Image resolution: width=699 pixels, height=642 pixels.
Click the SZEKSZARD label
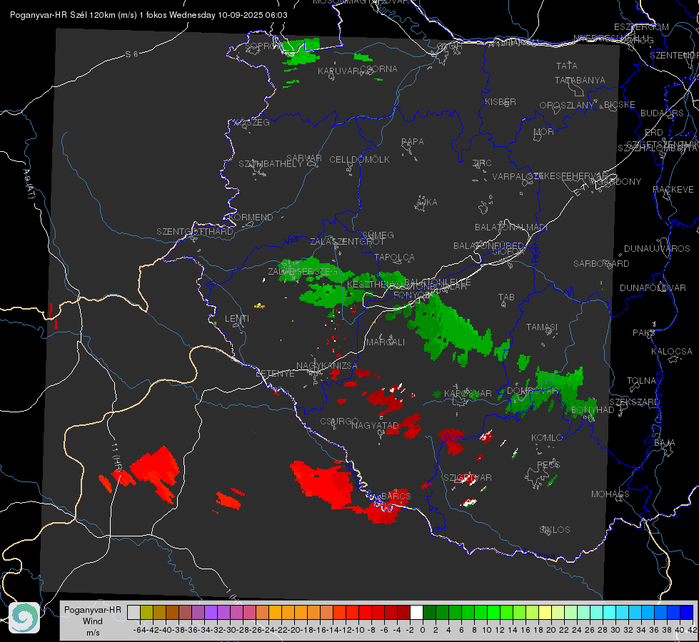tap(634, 402)
